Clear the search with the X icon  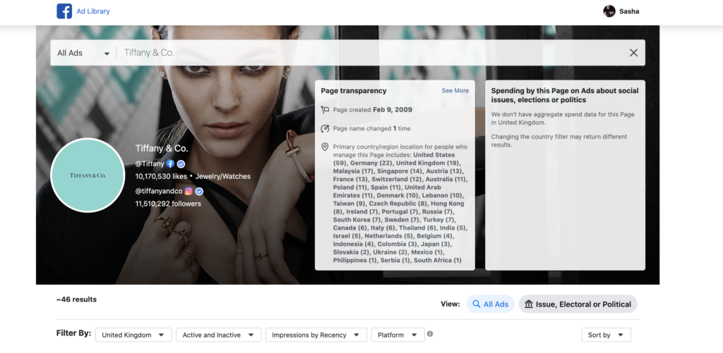coord(633,53)
